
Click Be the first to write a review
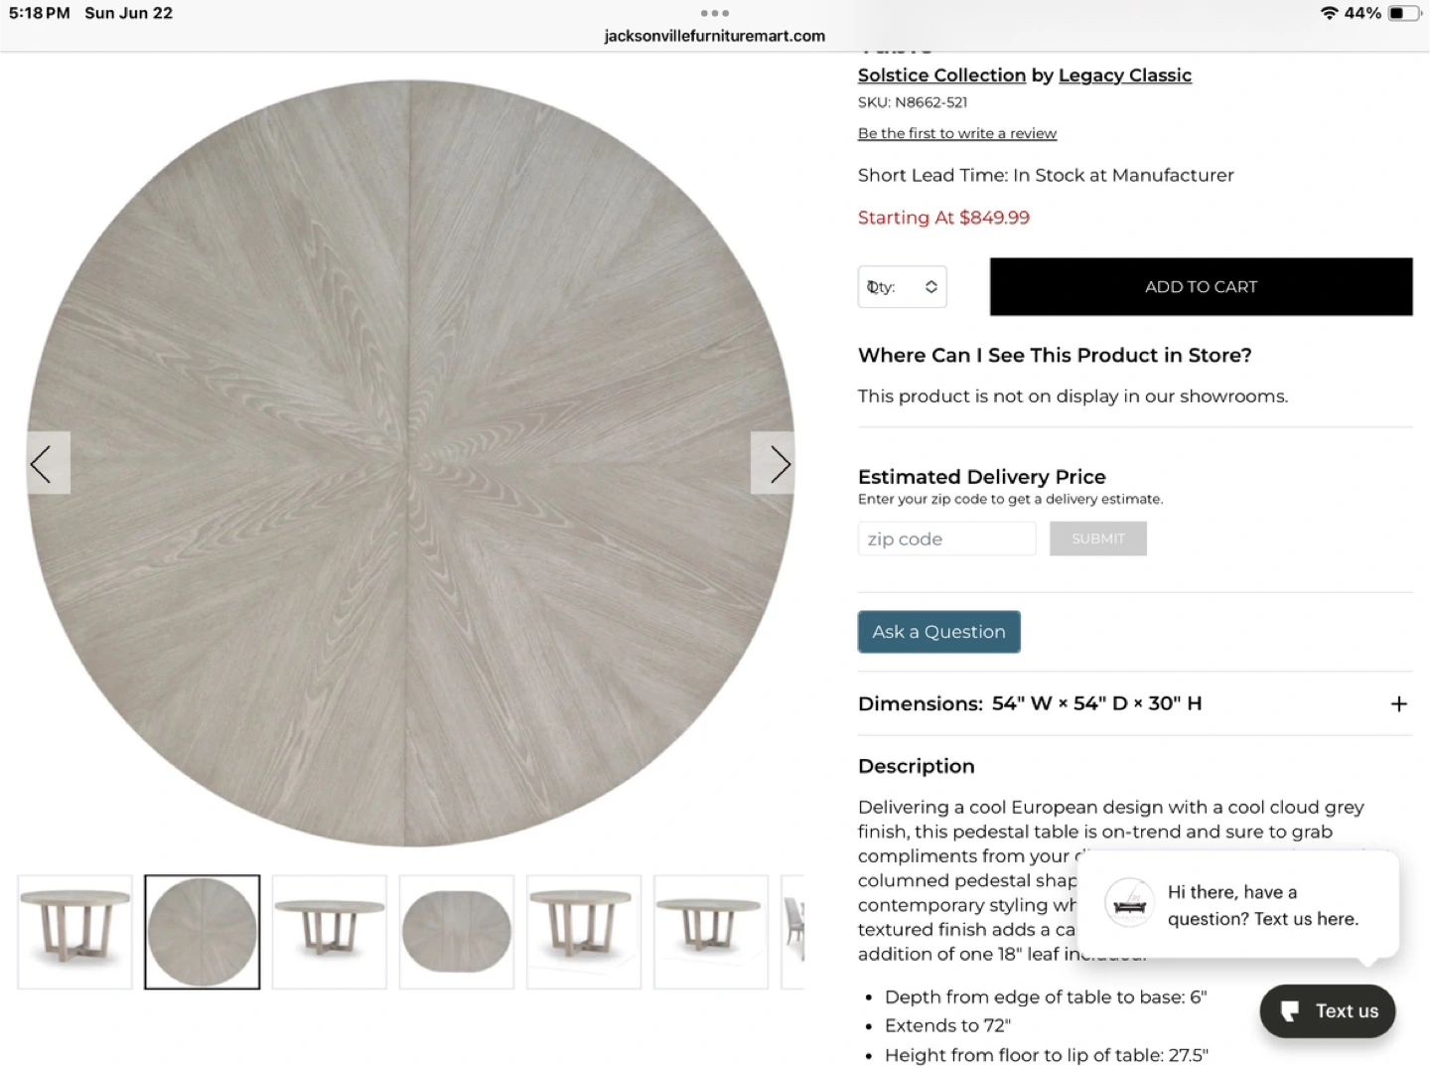coord(957,133)
